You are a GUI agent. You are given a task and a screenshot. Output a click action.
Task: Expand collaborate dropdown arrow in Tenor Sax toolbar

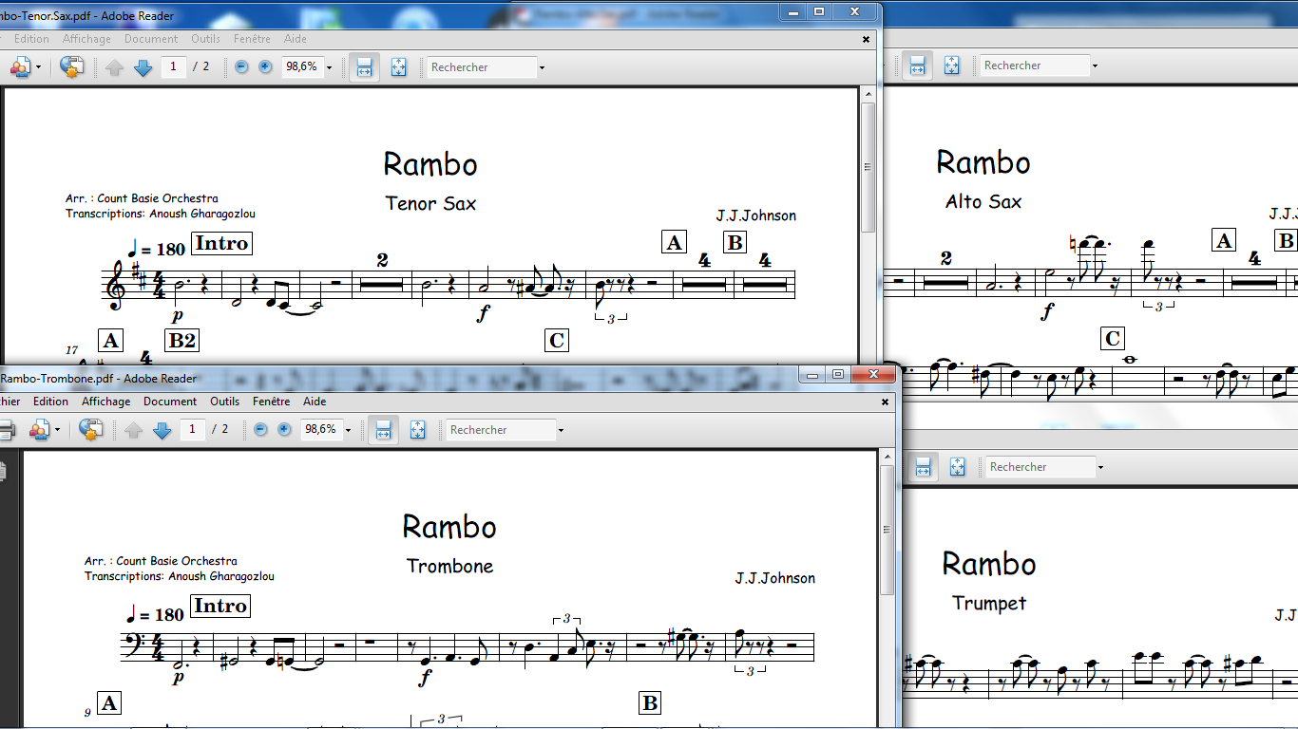(x=38, y=67)
